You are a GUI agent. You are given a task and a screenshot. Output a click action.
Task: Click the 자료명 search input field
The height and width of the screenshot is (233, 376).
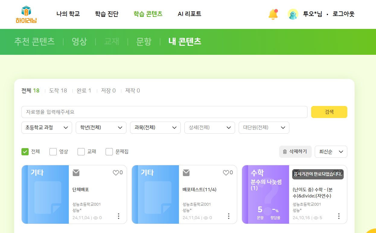(x=164, y=112)
